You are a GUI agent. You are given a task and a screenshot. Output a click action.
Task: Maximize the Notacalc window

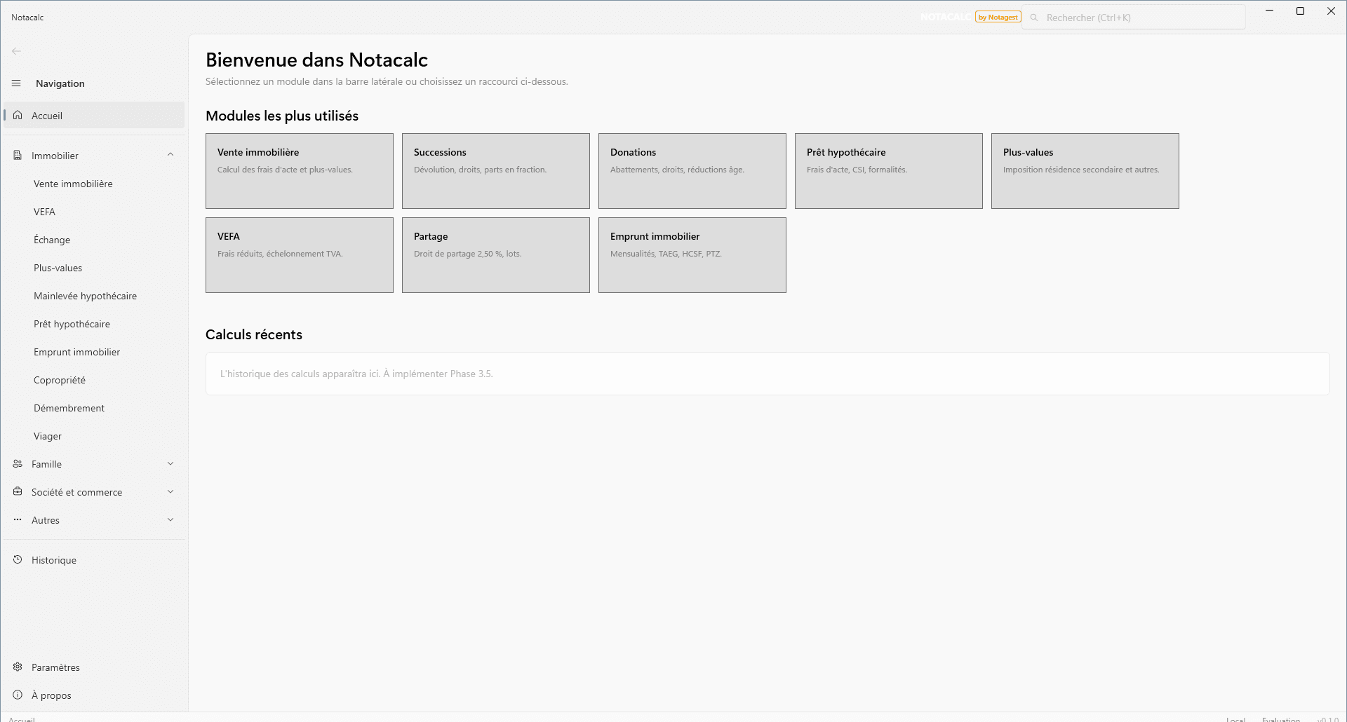(x=1301, y=11)
